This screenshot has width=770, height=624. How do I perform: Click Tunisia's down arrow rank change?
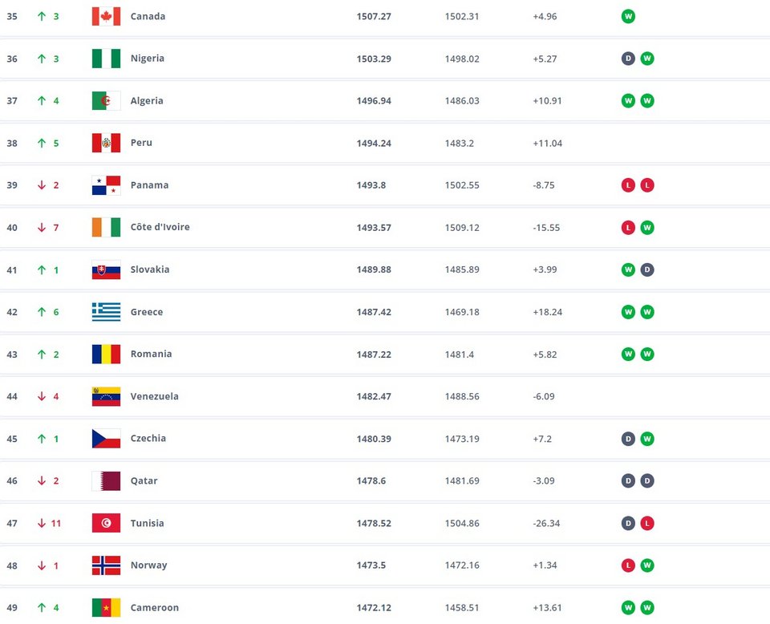click(42, 523)
